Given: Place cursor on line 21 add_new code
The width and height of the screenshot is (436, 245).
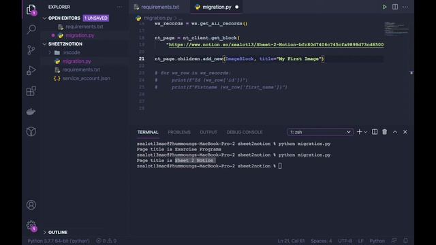Looking at the screenshot, I should coord(239,59).
